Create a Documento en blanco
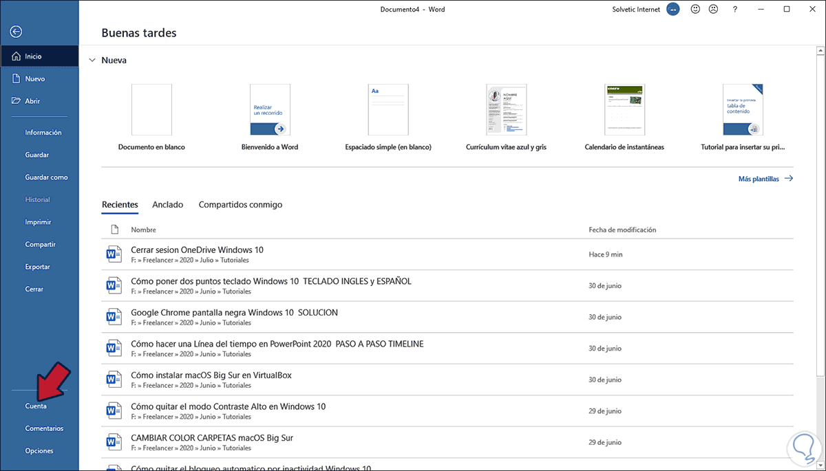 point(151,116)
